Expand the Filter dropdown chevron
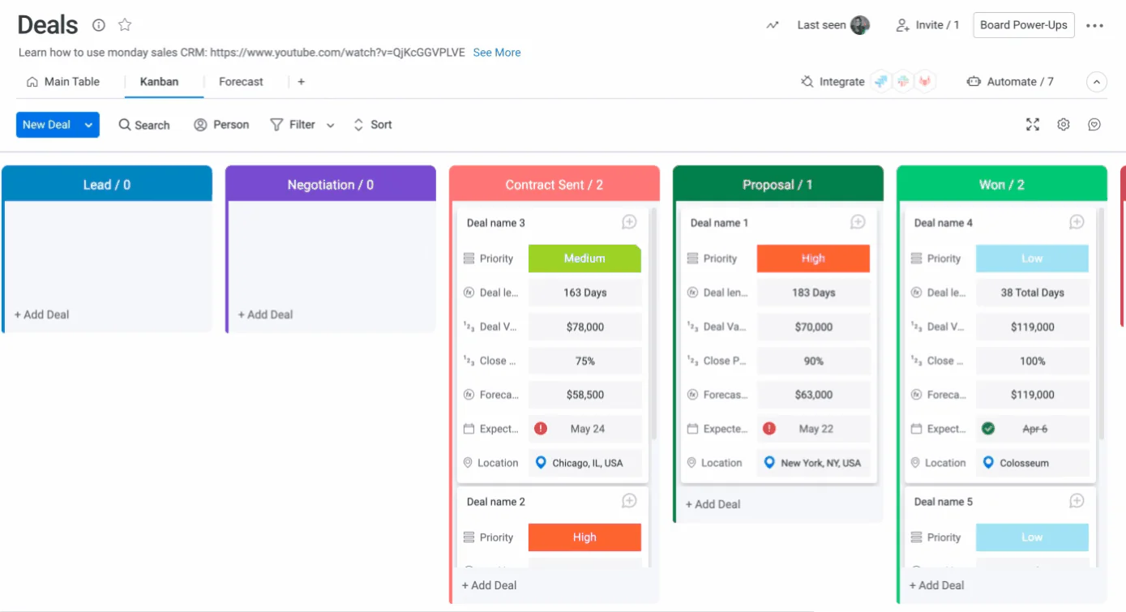Image resolution: width=1126 pixels, height=612 pixels. (x=330, y=125)
